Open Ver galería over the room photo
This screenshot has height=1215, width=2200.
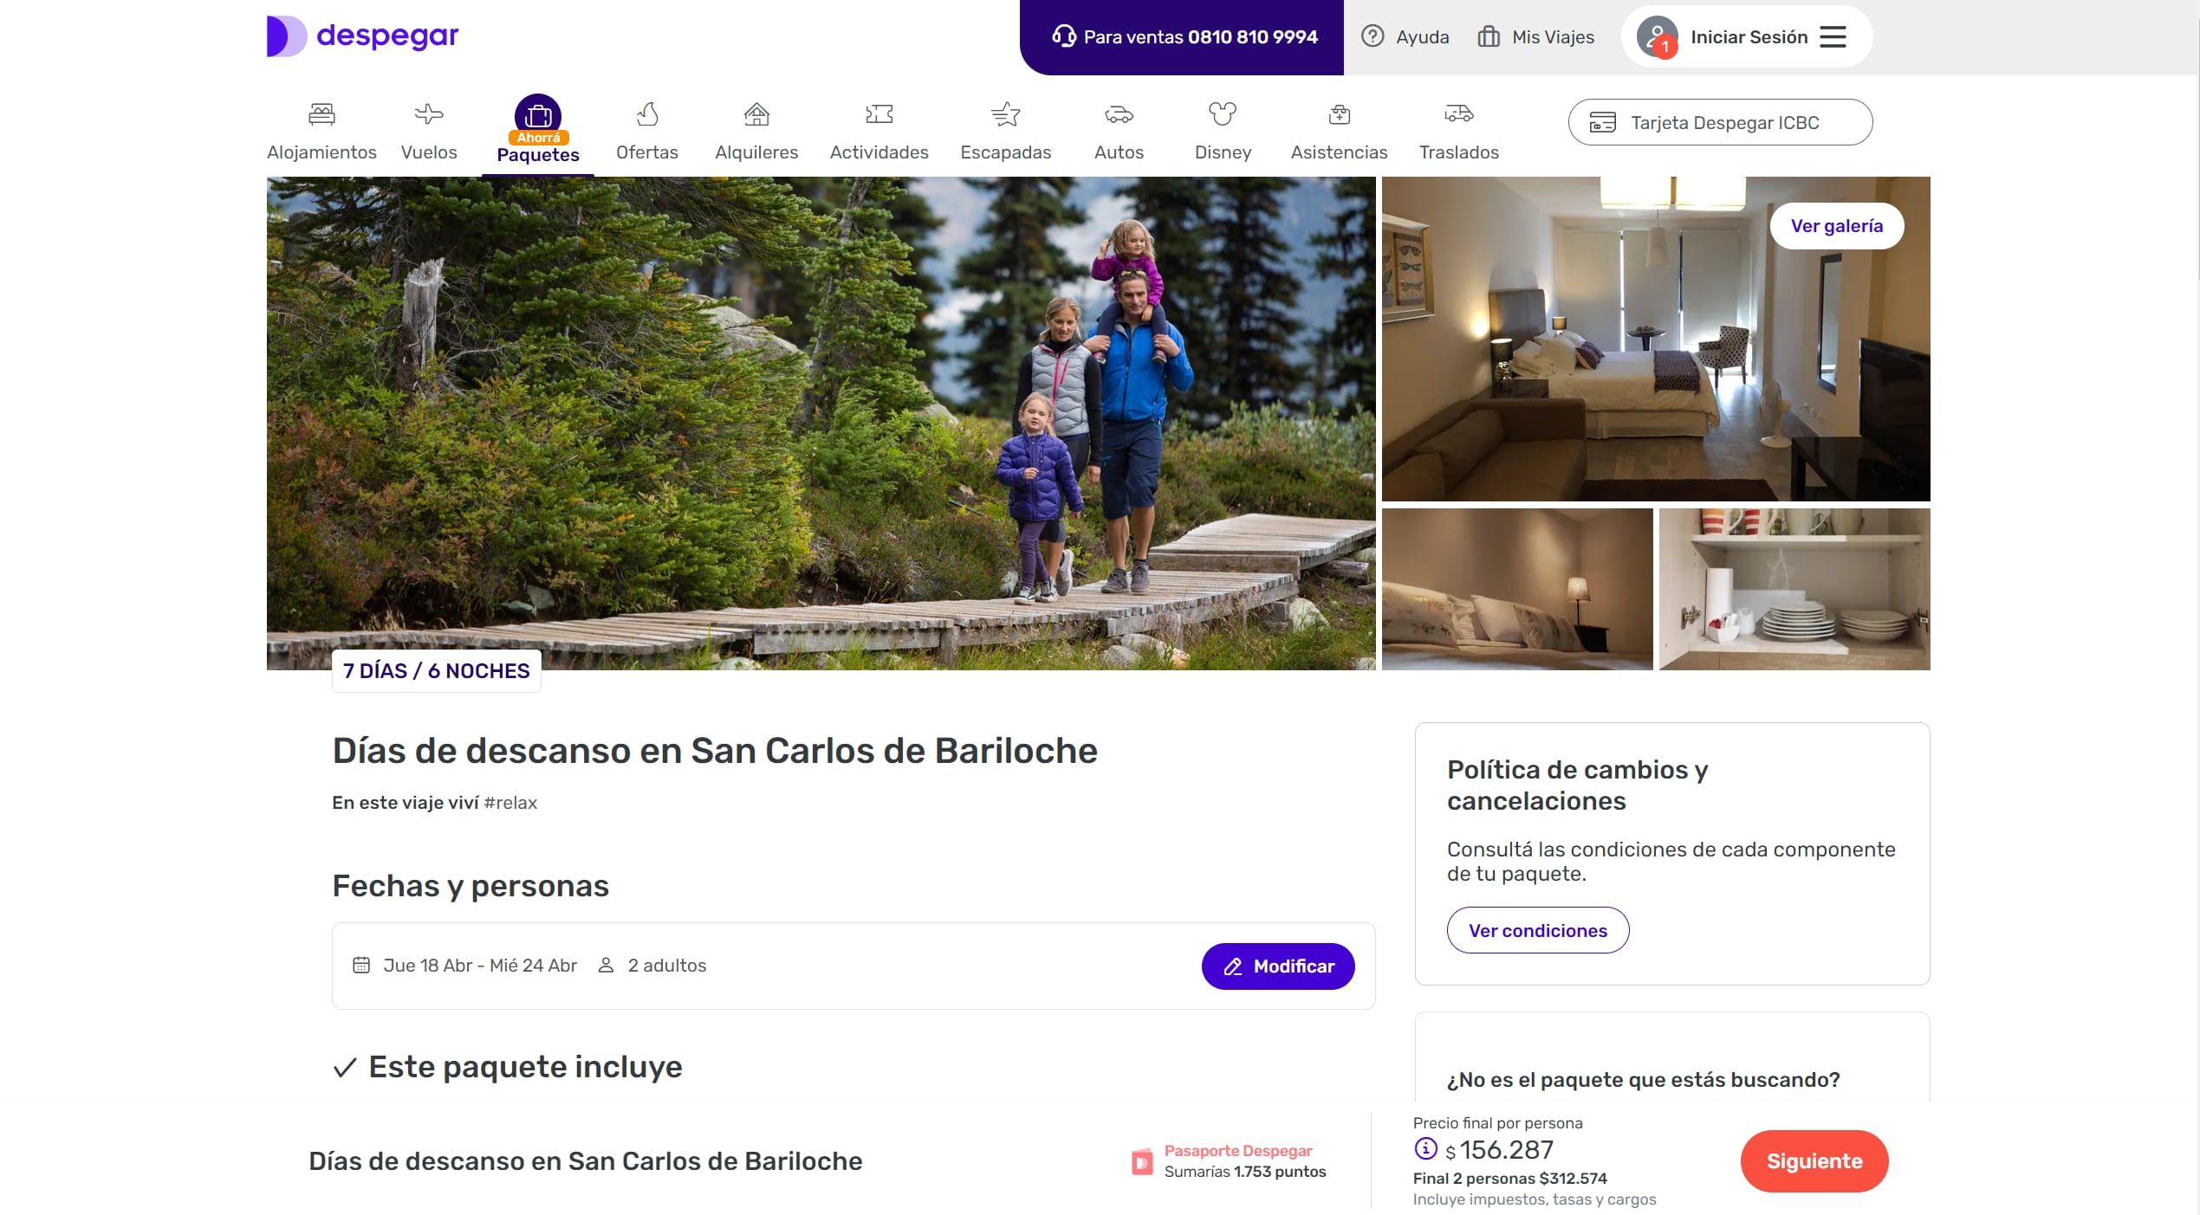(x=1836, y=225)
